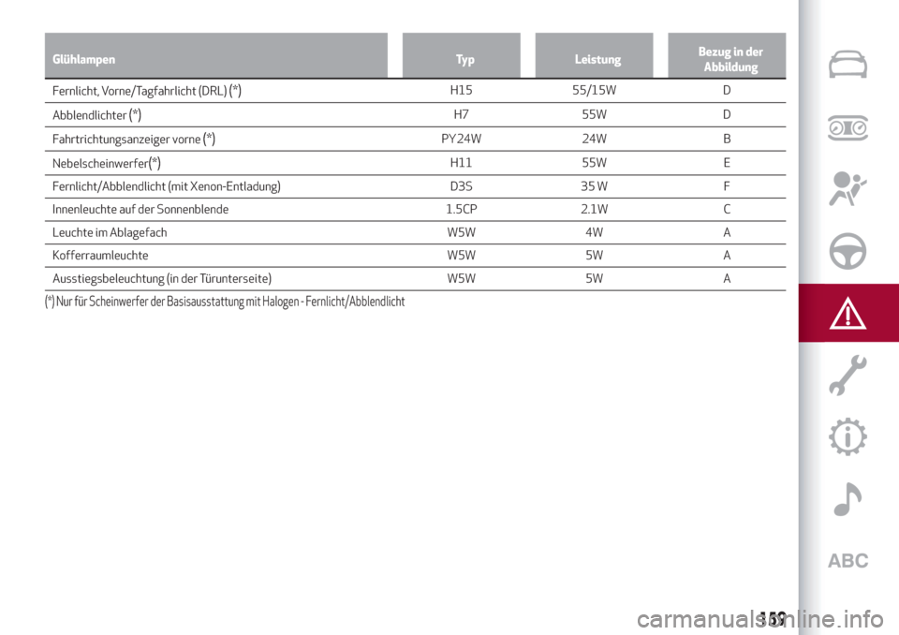899x635 pixels.
Task: Select the Fernlicht, Vorne/Tagfahrlicht (DRL) row label
Action: [147, 91]
